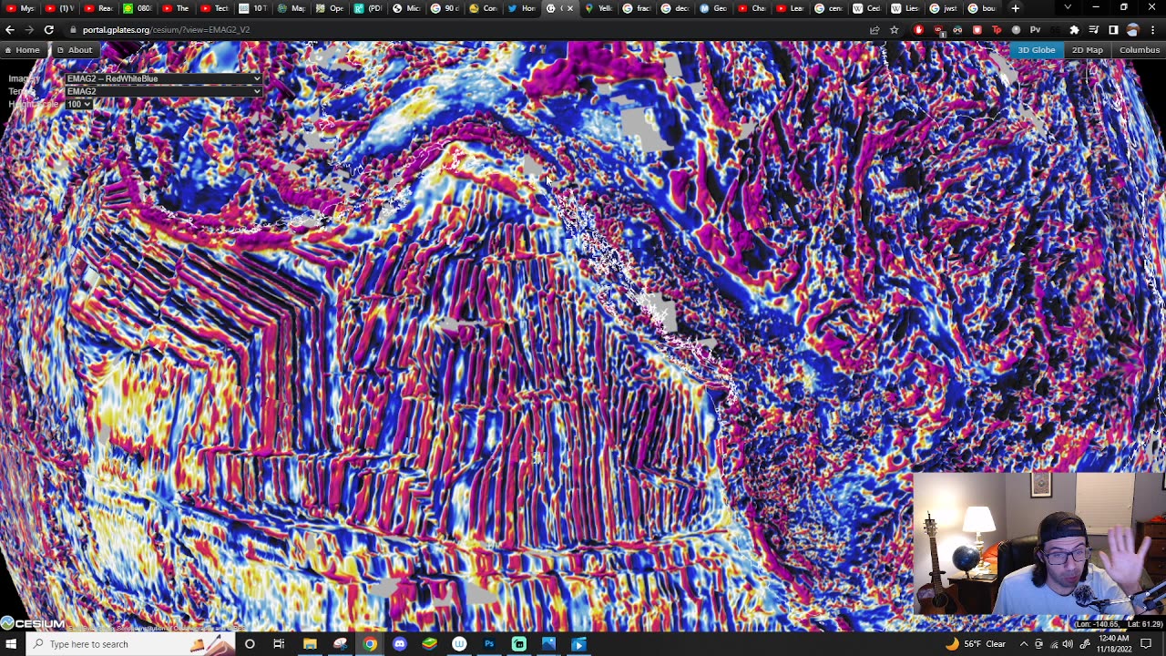
Task: Open the notification center icon
Action: [x=1147, y=644]
